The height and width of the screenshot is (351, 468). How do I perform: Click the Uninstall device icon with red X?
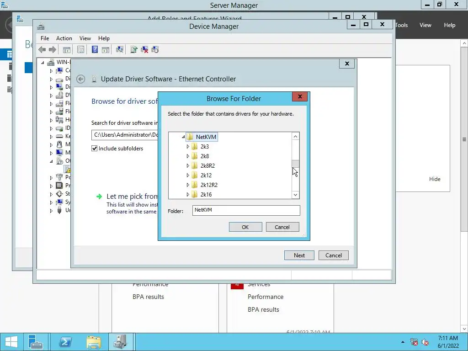144,49
